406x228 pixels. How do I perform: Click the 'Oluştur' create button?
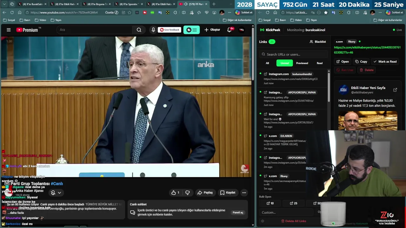212,30
